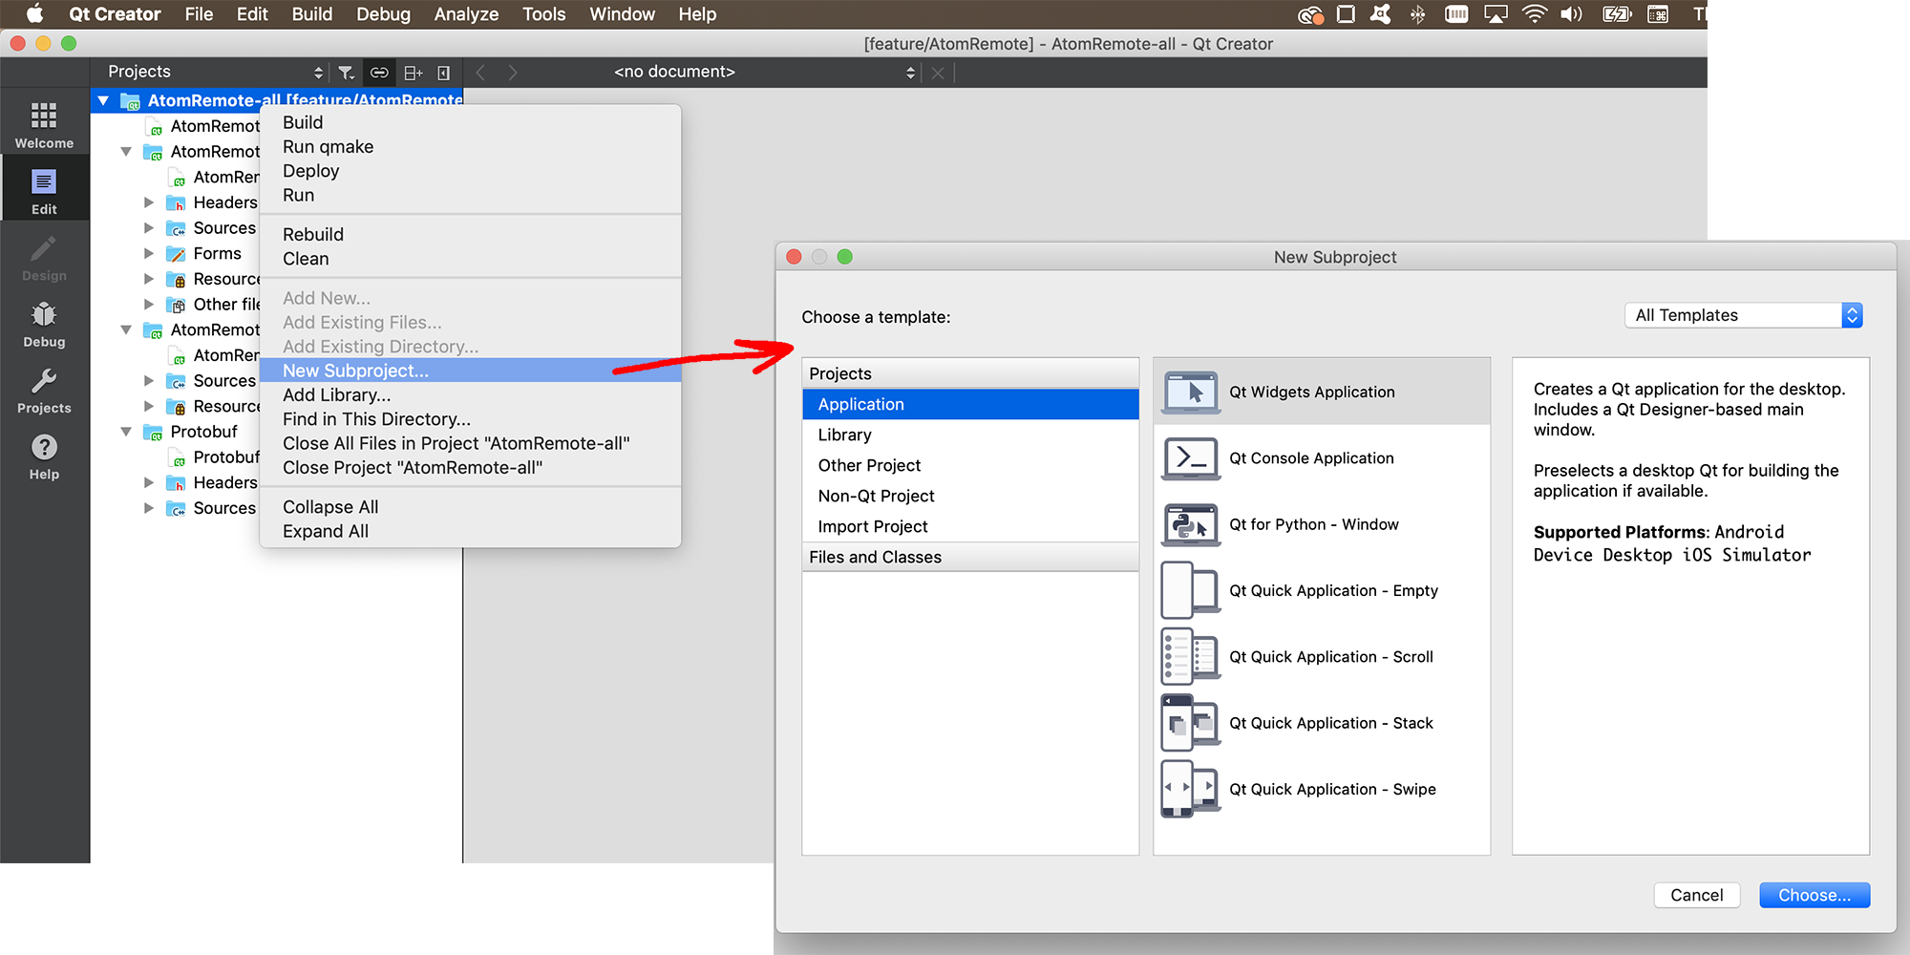
Task: Select New Subproject... menu entry
Action: [470, 371]
